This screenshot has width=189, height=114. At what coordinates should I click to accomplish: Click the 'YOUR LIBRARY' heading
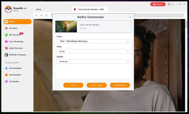(12, 63)
